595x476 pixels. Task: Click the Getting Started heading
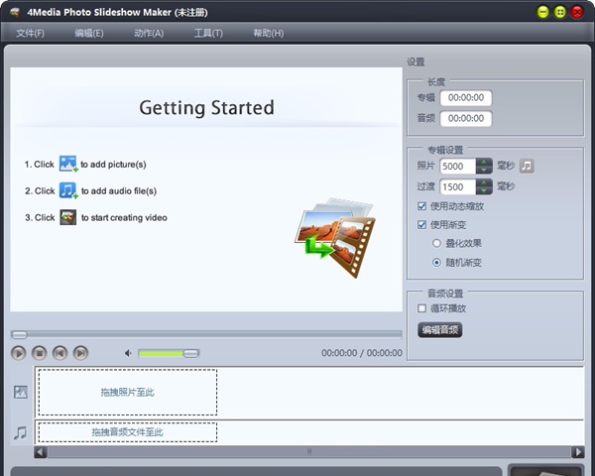pos(207,108)
